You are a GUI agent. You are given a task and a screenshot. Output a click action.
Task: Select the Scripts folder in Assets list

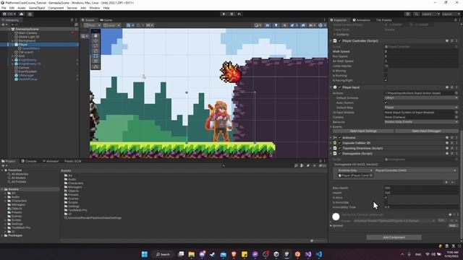[73, 202]
